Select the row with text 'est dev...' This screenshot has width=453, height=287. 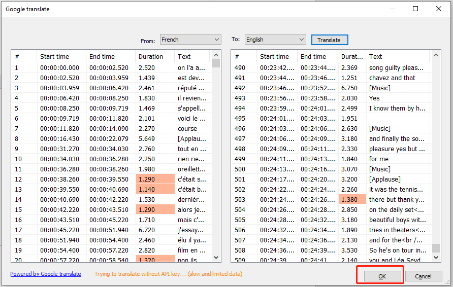pos(111,78)
